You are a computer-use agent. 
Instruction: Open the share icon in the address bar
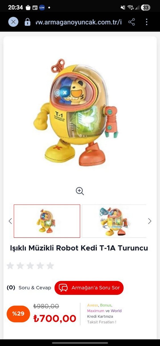pyautogui.click(x=132, y=22)
